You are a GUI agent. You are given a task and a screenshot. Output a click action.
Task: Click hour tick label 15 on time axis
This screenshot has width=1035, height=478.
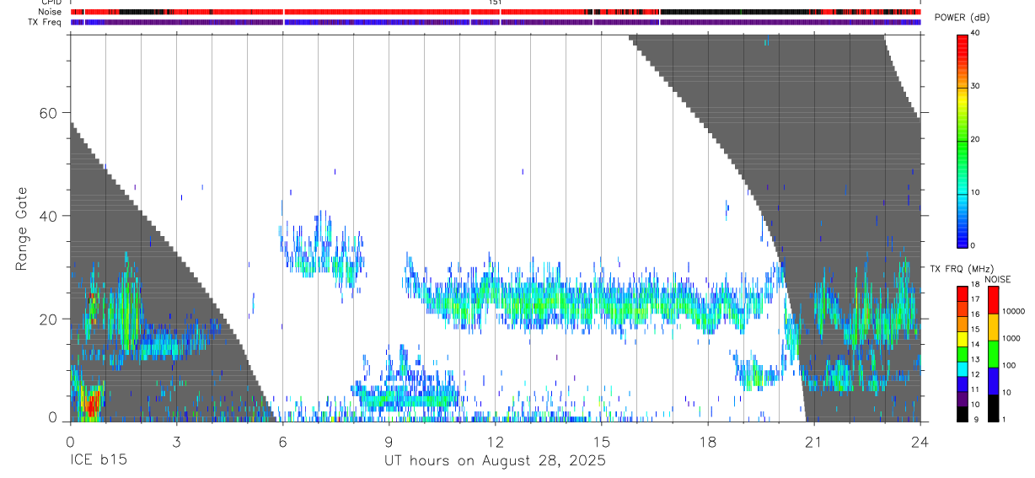pyautogui.click(x=601, y=440)
